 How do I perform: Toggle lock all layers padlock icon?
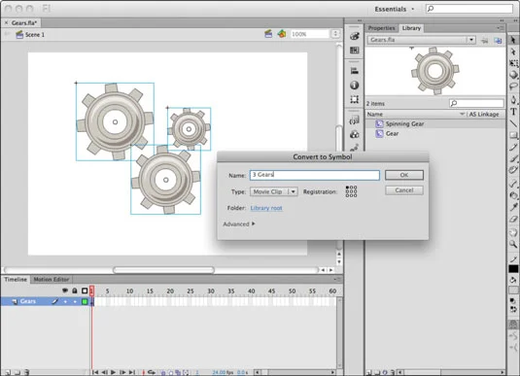click(x=75, y=291)
